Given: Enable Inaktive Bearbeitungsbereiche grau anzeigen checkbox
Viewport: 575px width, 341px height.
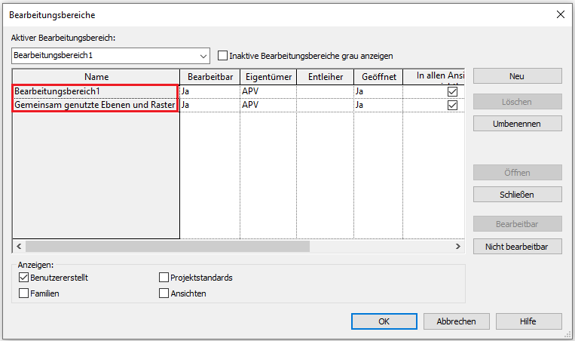Looking at the screenshot, I should coord(222,56).
